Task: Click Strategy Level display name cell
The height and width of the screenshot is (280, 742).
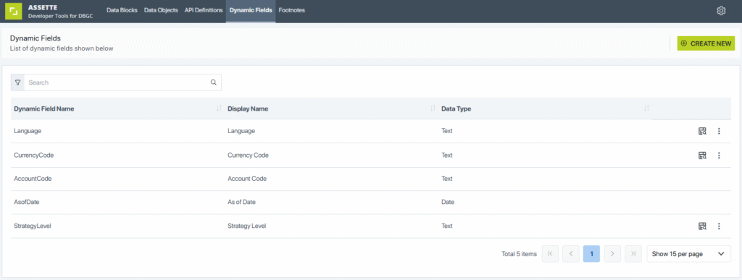Action: pyautogui.click(x=246, y=226)
